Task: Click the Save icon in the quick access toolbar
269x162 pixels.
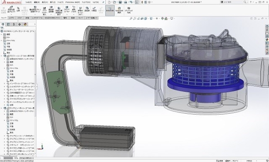Action: tap(120, 2)
